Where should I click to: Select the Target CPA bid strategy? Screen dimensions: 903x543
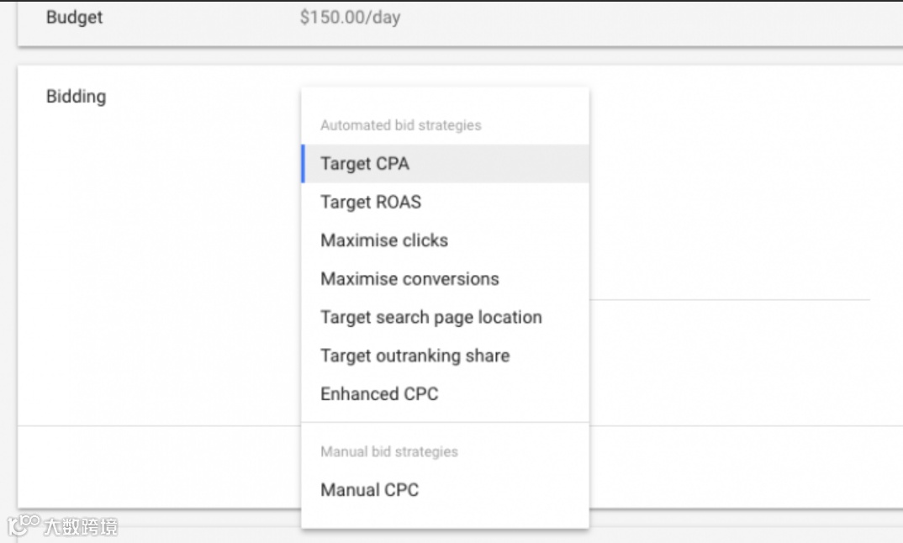365,164
